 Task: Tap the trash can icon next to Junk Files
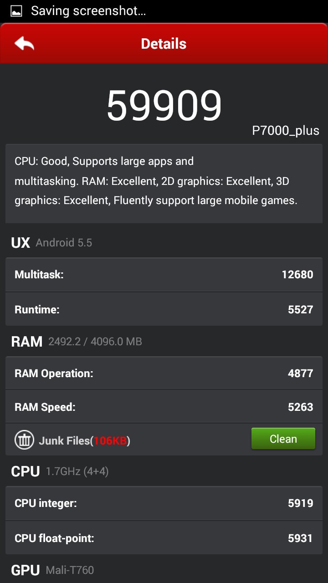pos(24,439)
